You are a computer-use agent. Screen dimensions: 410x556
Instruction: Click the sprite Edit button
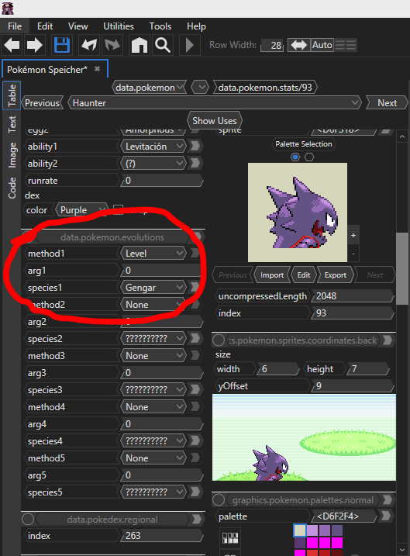pyautogui.click(x=304, y=275)
